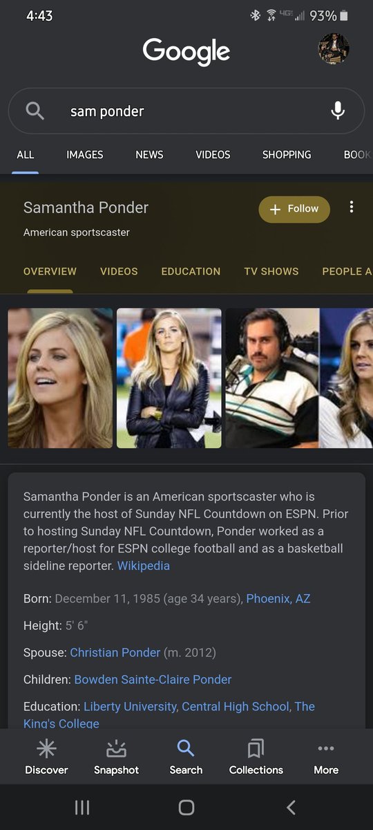
Task: Open the Google account profile picture
Action: coord(333,50)
